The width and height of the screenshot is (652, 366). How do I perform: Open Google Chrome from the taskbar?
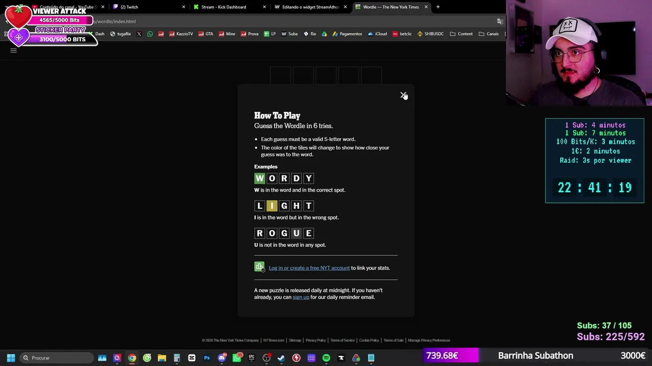[x=132, y=358]
